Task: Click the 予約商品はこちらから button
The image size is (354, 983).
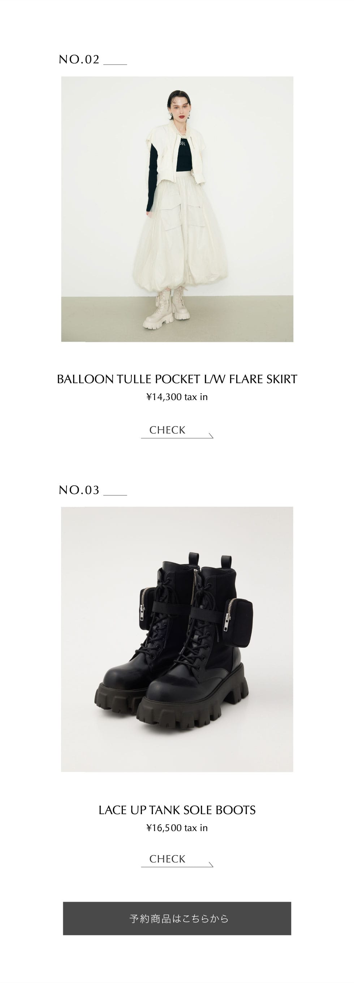Action: (x=177, y=919)
